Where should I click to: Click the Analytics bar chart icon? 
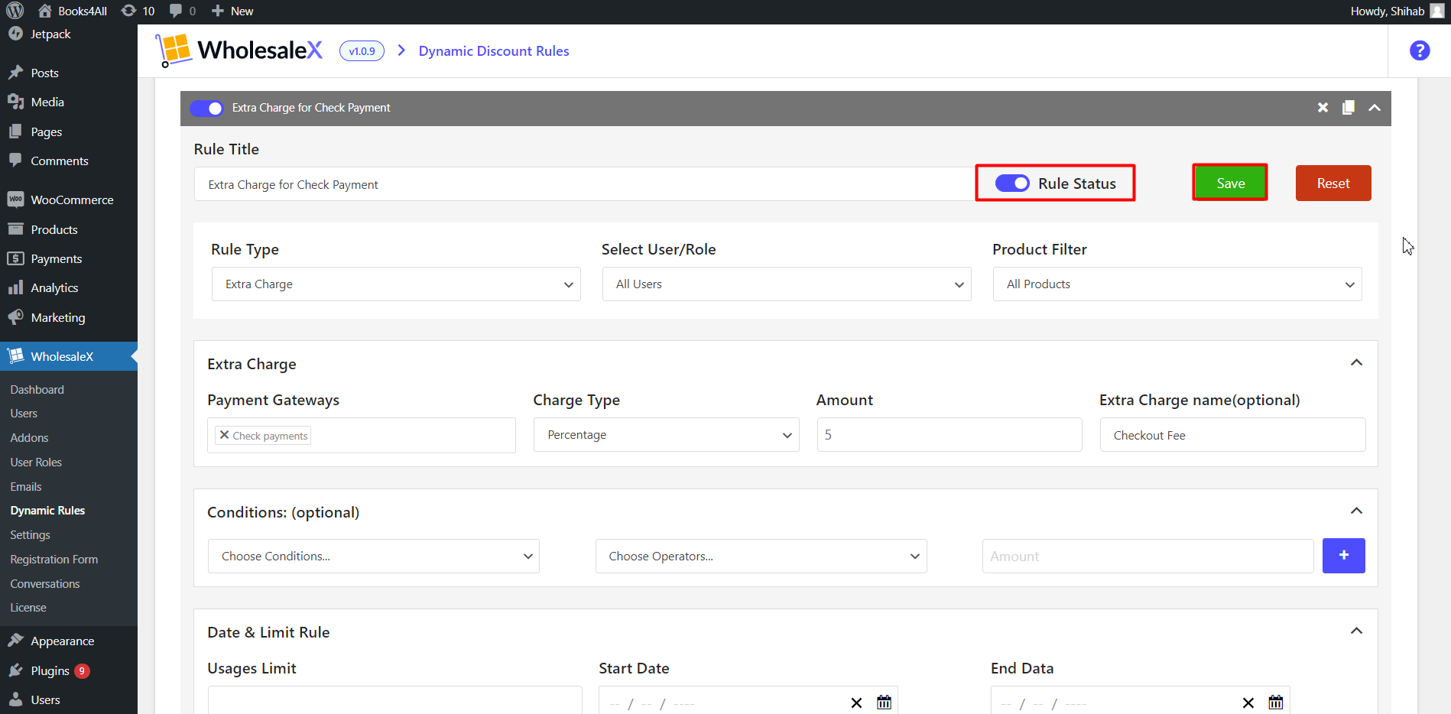tap(15, 287)
